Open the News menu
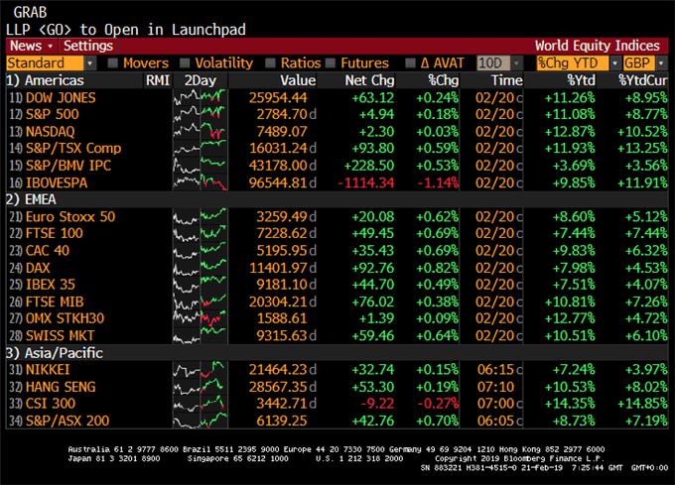The width and height of the screenshot is (675, 485). click(32, 46)
